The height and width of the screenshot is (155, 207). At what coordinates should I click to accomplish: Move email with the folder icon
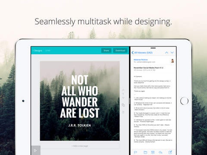coord(145,152)
